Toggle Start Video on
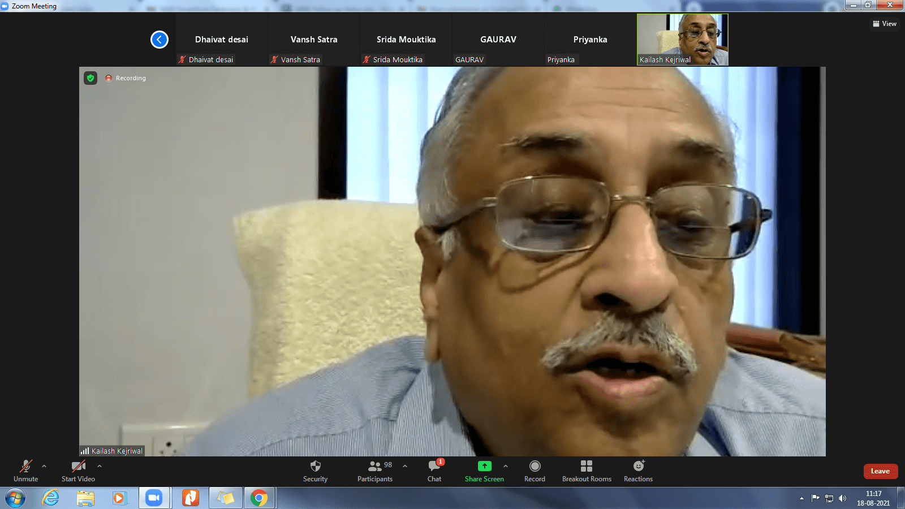Screen dimensions: 905x509 (78, 467)
